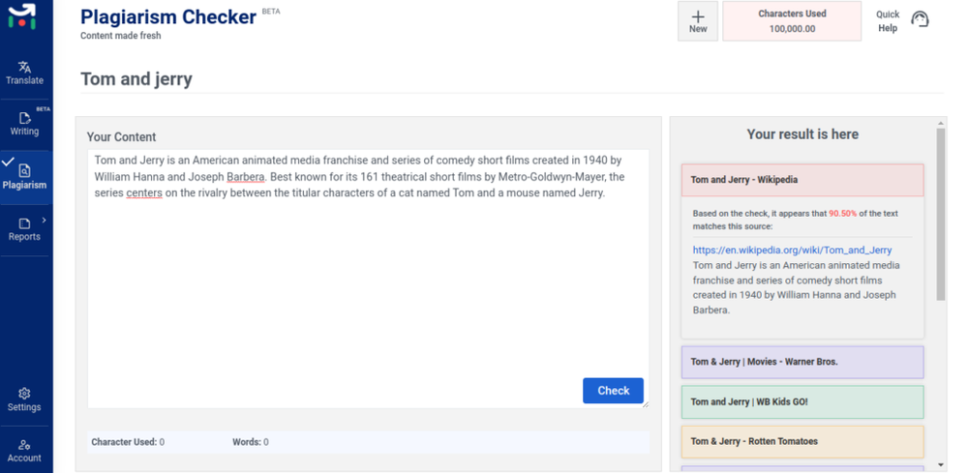This screenshot has width=968, height=473.
Task: Open the Settings gear icon
Action: (25, 394)
